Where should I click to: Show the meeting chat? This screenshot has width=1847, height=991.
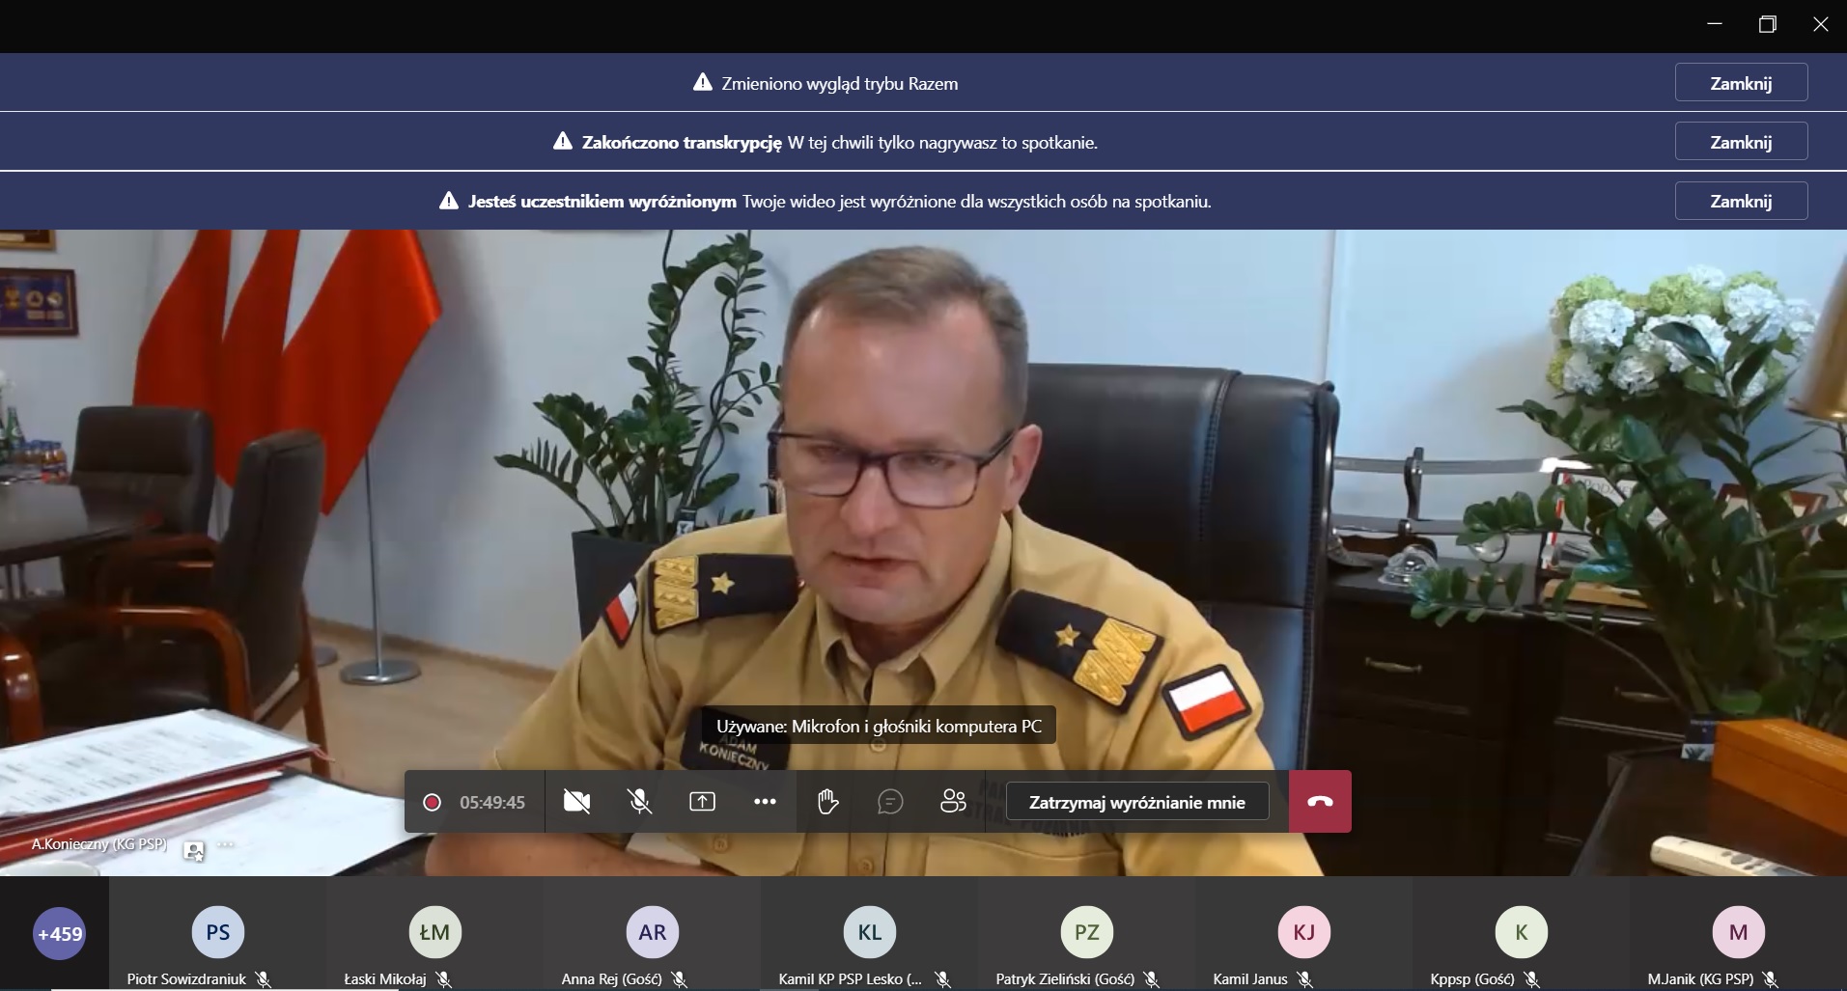tap(890, 802)
